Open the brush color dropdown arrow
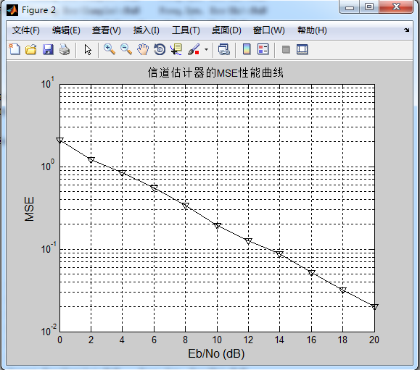The width and height of the screenshot is (420, 370). coord(206,49)
